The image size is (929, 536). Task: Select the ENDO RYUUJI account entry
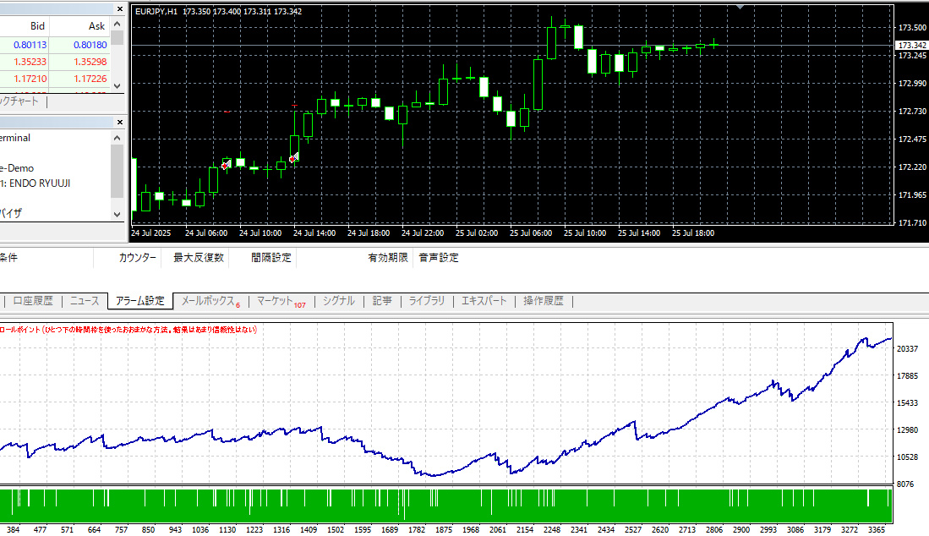(x=39, y=183)
